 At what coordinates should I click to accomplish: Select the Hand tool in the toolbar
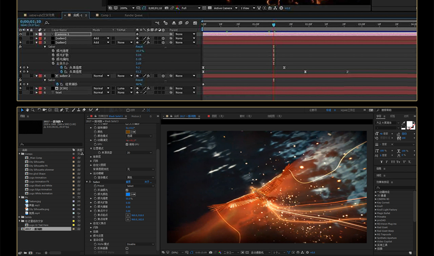click(27, 110)
